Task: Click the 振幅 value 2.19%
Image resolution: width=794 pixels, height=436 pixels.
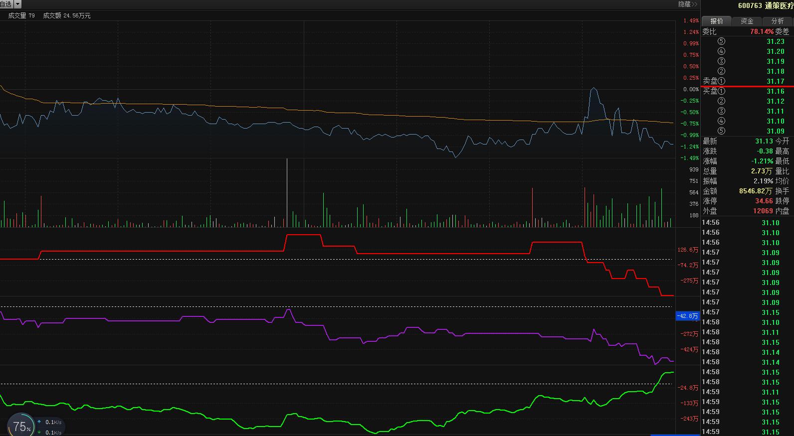Action: click(763, 181)
